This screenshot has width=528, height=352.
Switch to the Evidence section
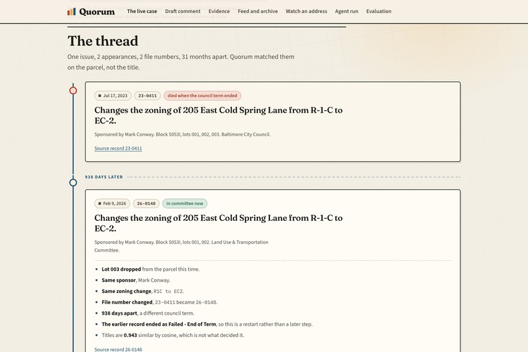(x=219, y=11)
